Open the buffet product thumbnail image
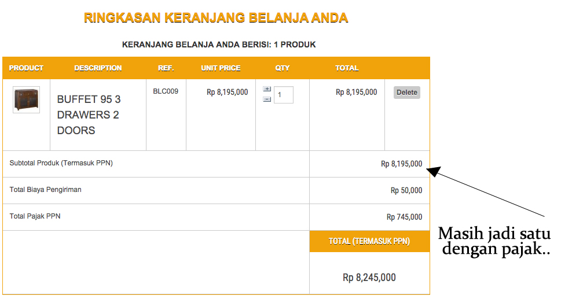561x303 pixels. (x=26, y=99)
